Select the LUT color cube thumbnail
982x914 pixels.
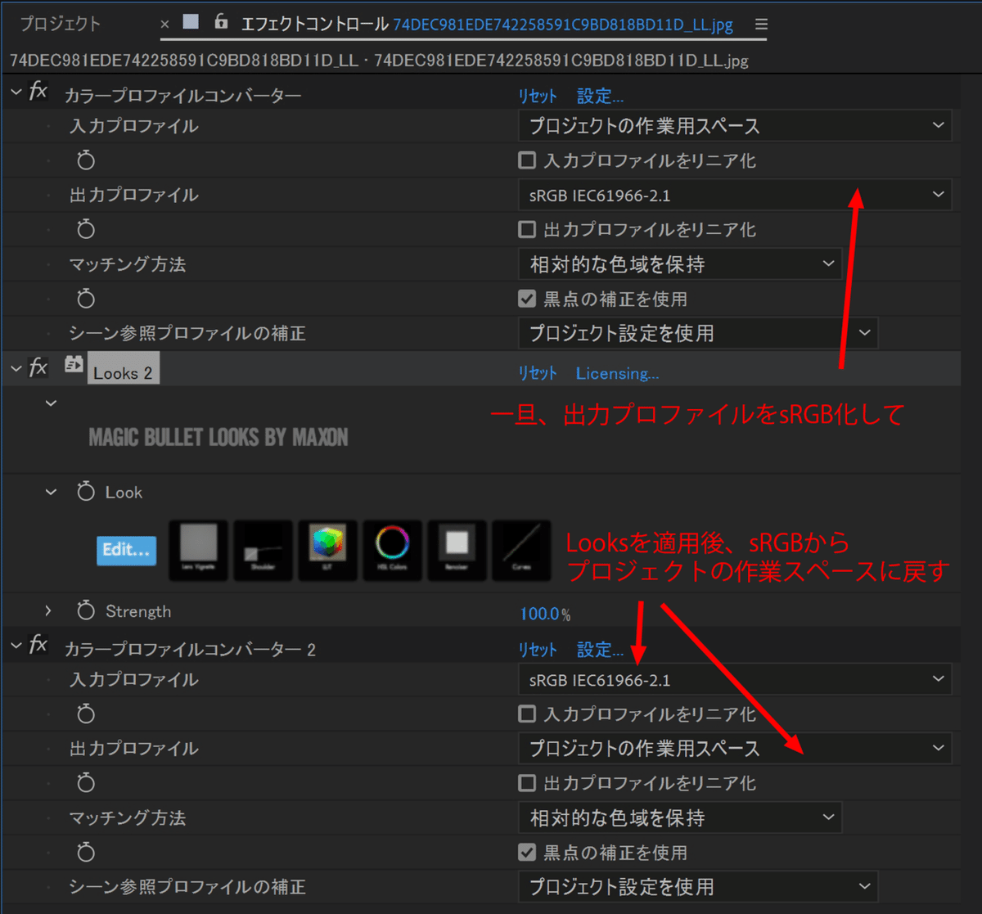tap(327, 550)
